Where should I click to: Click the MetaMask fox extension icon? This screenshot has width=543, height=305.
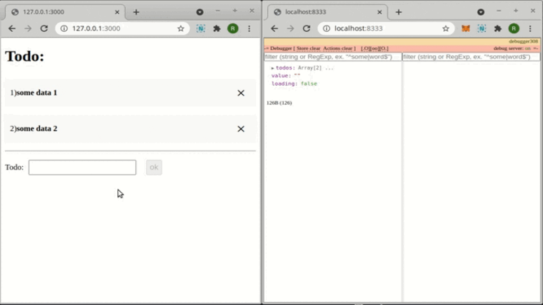point(466,29)
